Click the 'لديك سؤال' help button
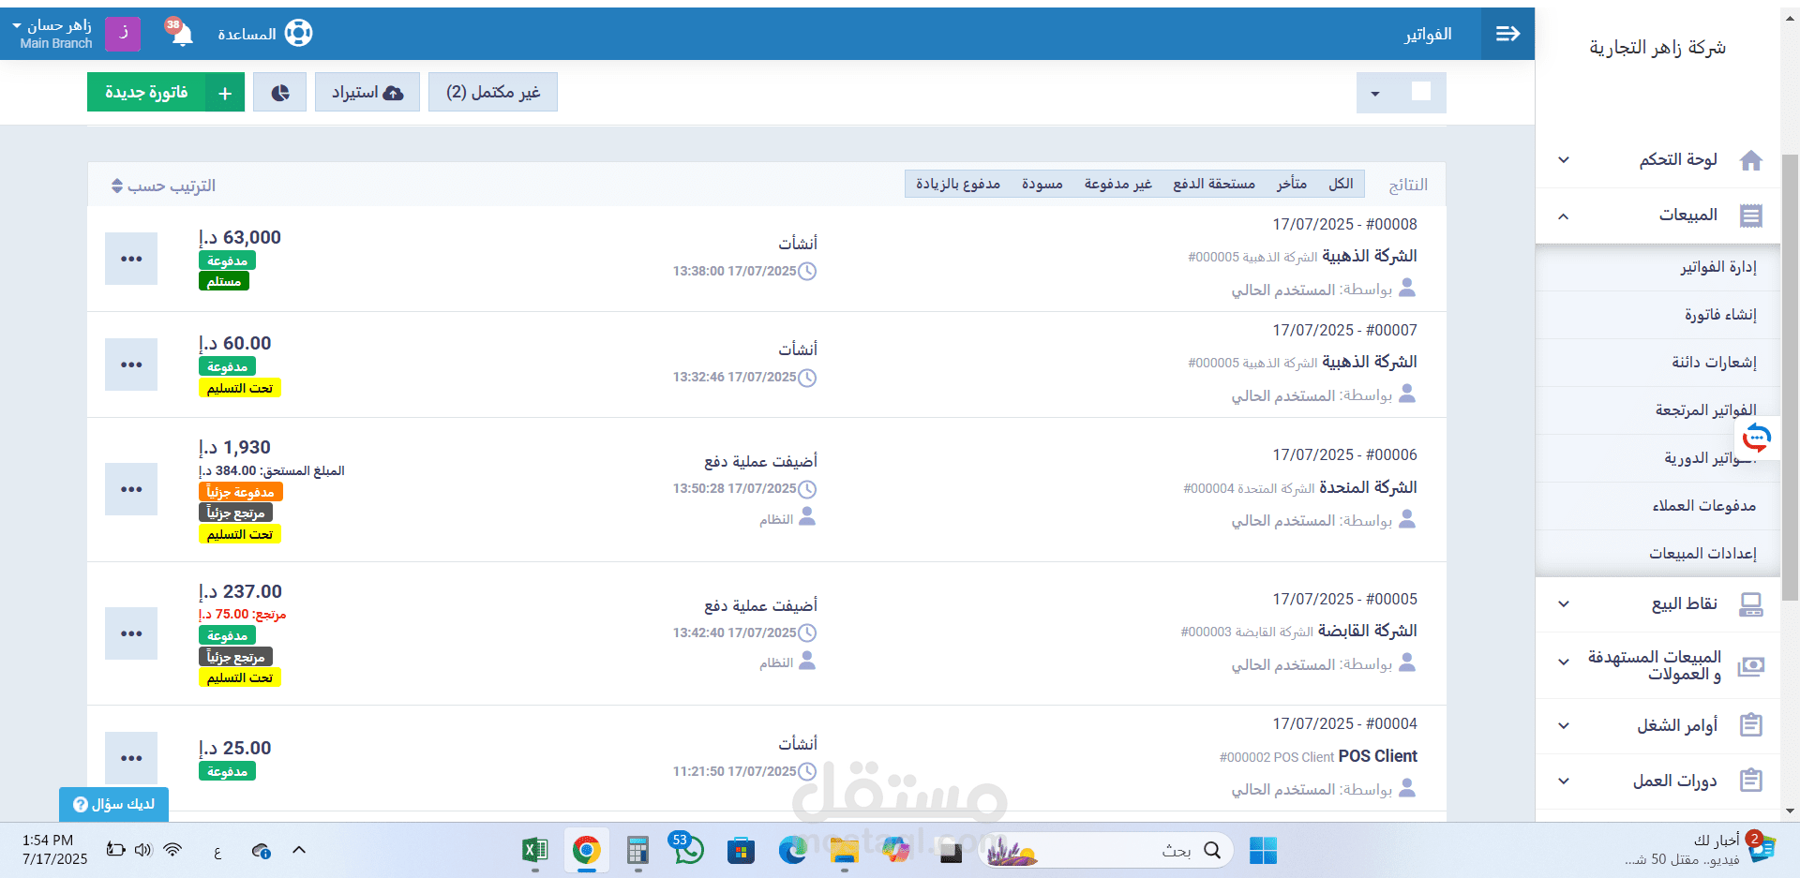This screenshot has width=1800, height=878. [113, 804]
